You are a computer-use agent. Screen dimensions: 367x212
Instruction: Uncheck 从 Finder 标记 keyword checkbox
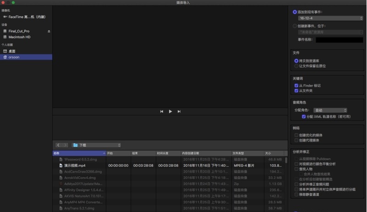click(296, 85)
